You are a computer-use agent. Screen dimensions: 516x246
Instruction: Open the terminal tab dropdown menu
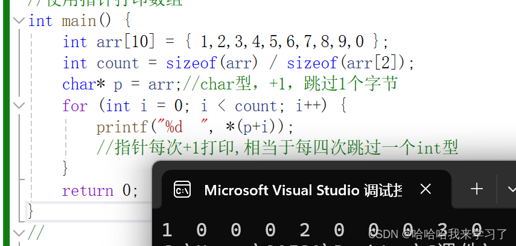[511, 189]
